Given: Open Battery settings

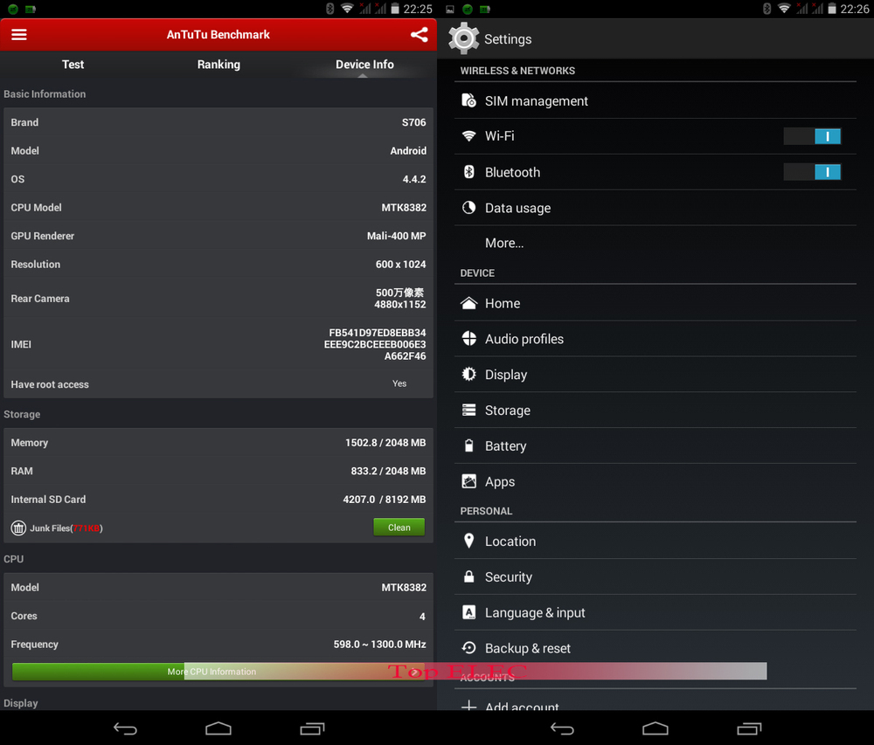Looking at the screenshot, I should coord(505,446).
